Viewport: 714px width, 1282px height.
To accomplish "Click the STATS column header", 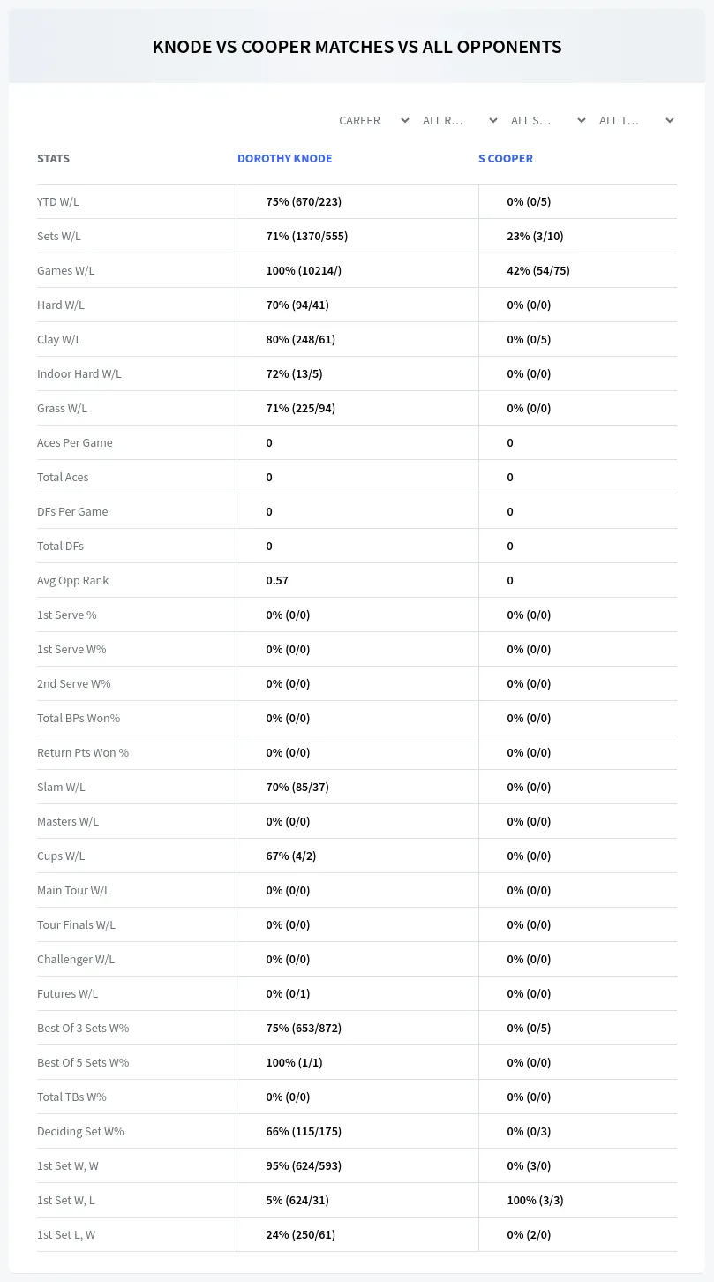I will tap(53, 159).
